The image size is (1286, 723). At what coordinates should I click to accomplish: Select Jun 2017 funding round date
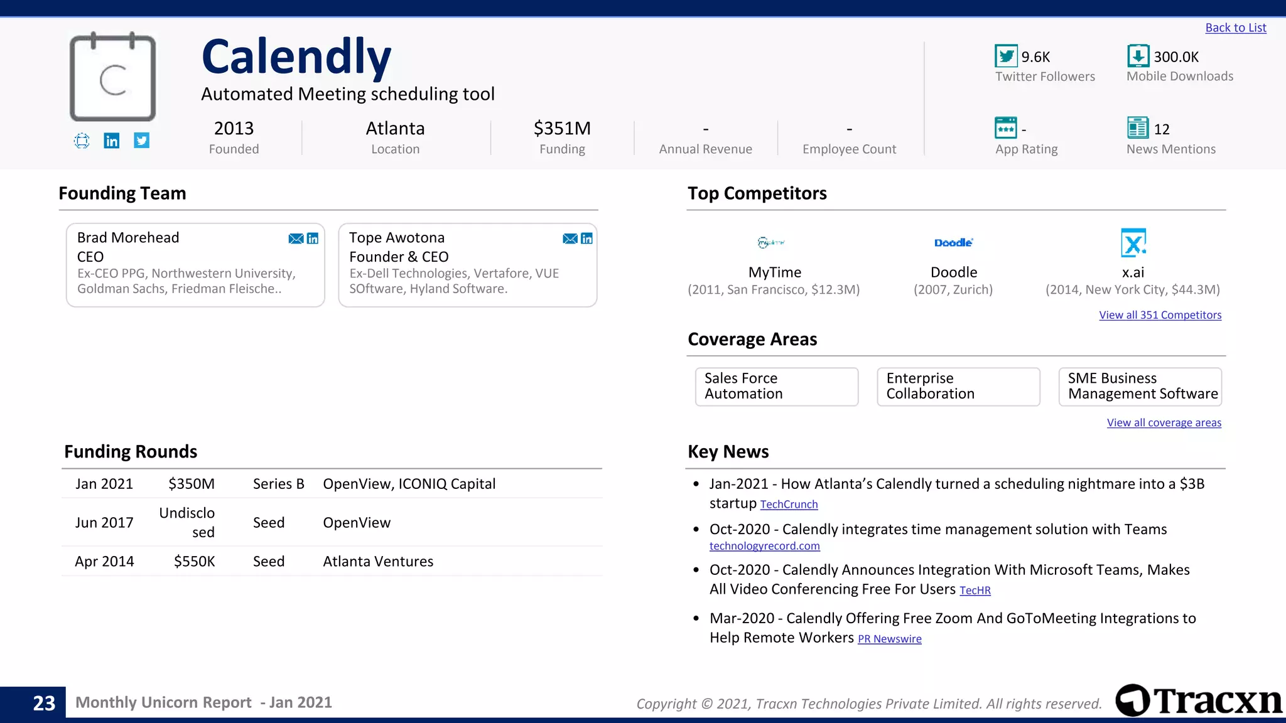pyautogui.click(x=104, y=523)
